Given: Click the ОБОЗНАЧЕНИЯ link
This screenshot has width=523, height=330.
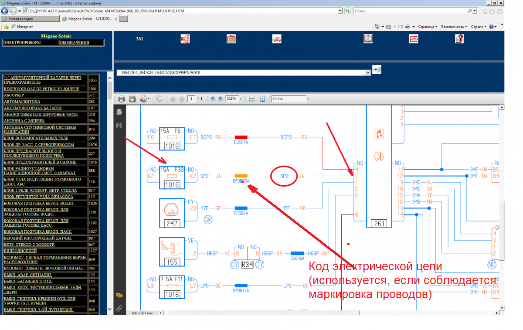Looking at the screenshot, I should [74, 43].
